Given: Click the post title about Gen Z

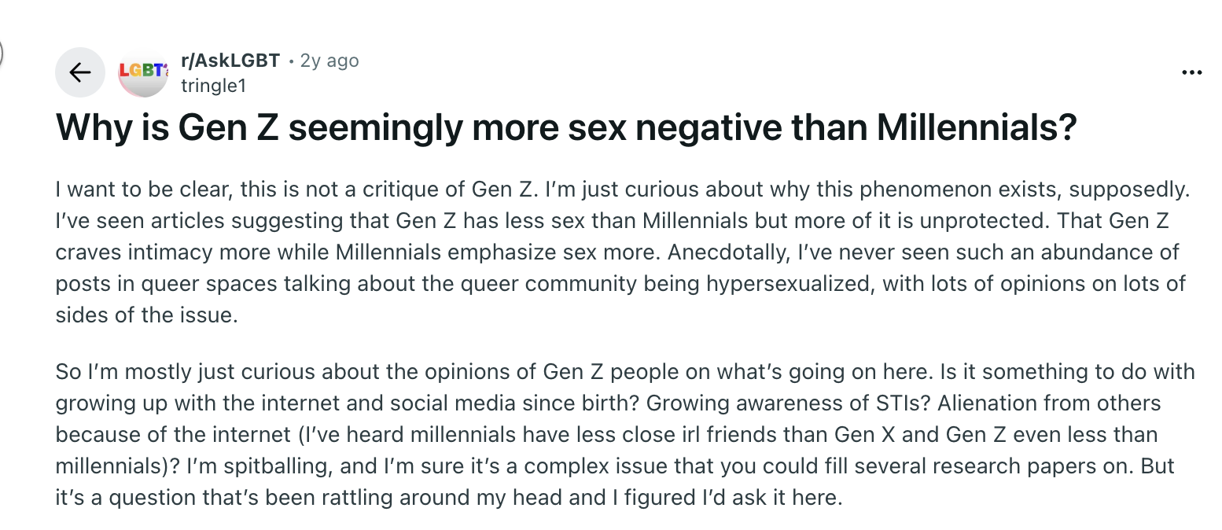Looking at the screenshot, I should [x=565, y=129].
